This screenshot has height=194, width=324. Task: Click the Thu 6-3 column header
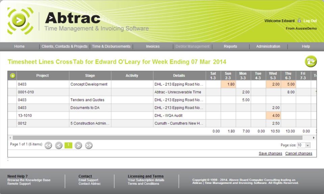tap(288, 76)
